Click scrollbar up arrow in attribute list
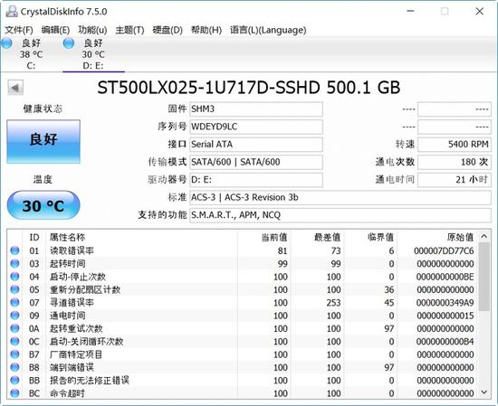This screenshot has width=498, height=406. pos(484,236)
